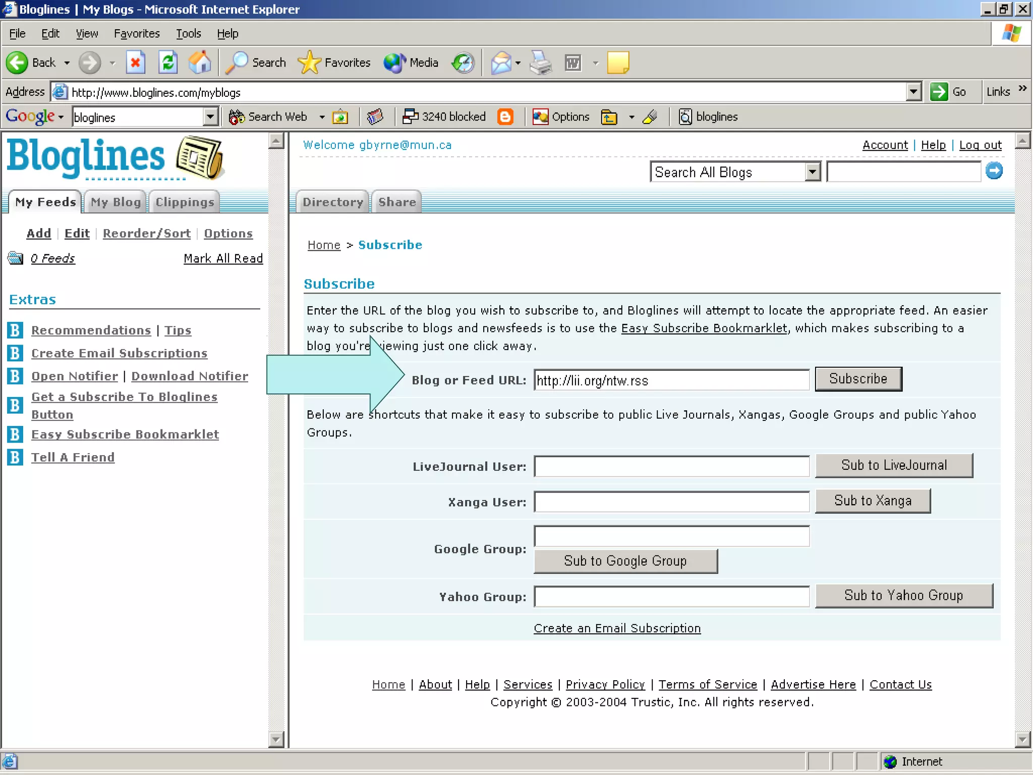Screen dimensions: 1033x775
Task: Open the address bar URL dropdown
Action: pyautogui.click(x=913, y=92)
